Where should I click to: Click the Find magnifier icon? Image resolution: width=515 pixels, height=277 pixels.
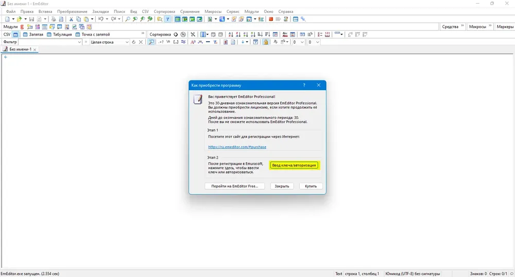pos(128,19)
